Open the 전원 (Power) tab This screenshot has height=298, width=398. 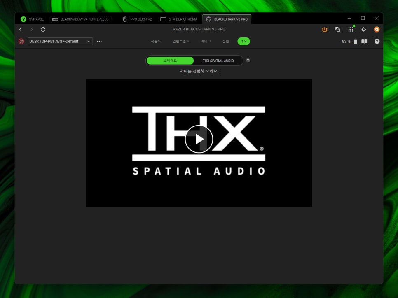pos(225,41)
